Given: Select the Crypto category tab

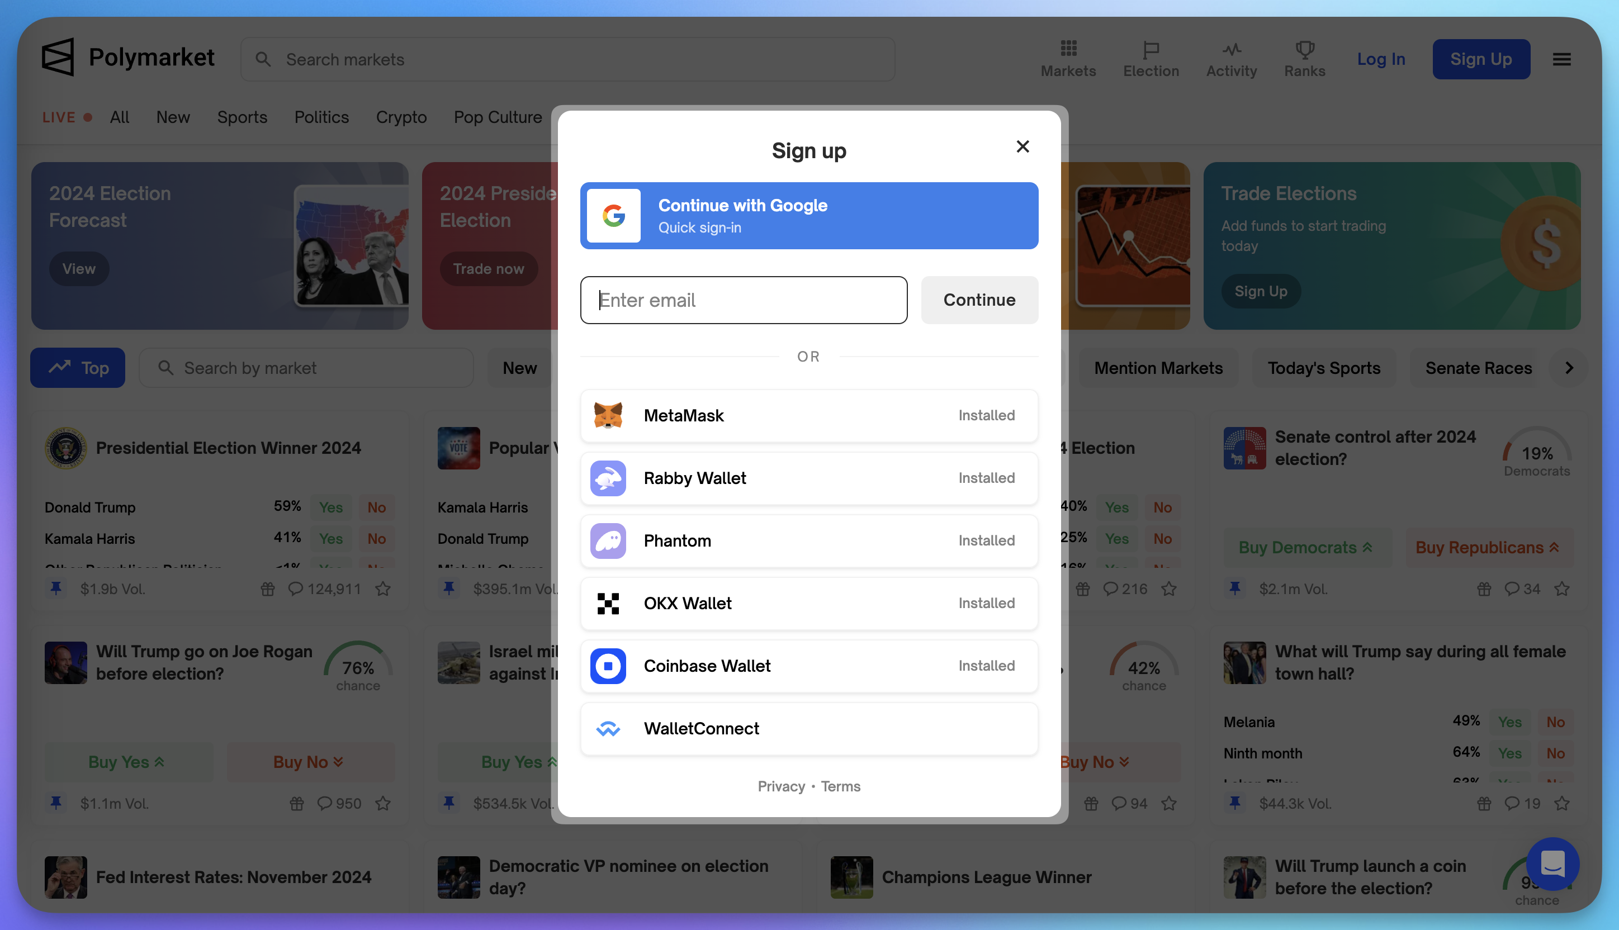Looking at the screenshot, I should [x=401, y=117].
